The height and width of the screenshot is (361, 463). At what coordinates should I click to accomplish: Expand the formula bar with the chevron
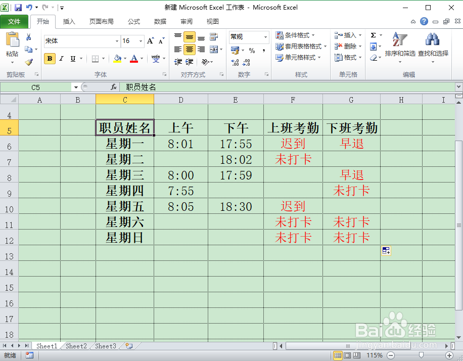[458, 87]
